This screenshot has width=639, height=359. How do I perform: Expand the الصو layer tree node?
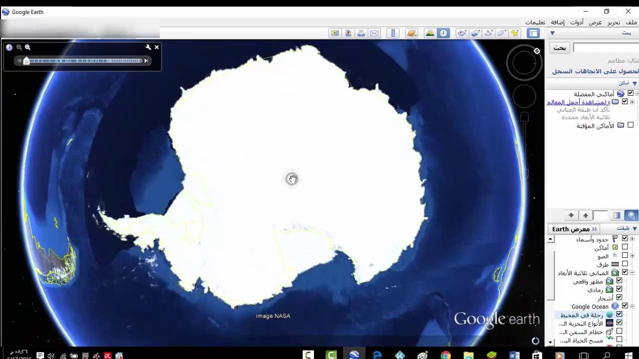point(633,256)
